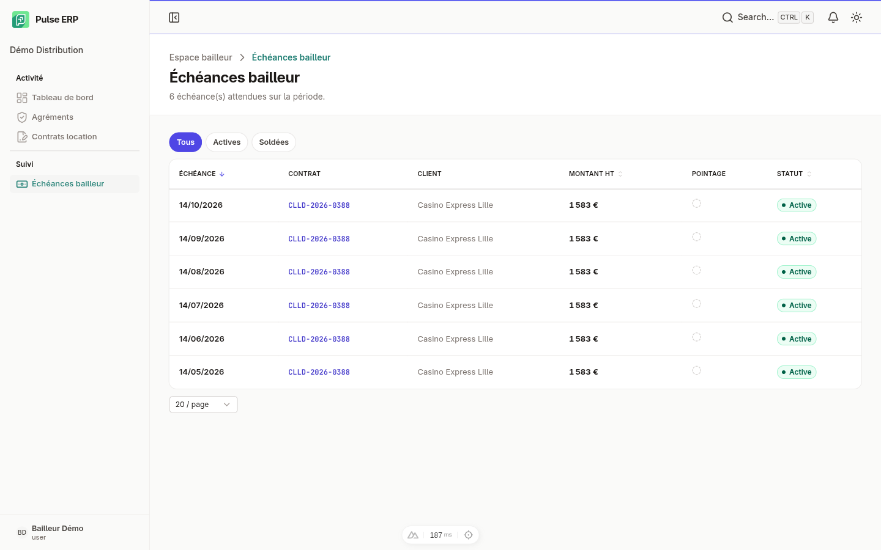This screenshot has width=881, height=550.
Task: Select the Soldées filter tab
Action: [x=273, y=142]
